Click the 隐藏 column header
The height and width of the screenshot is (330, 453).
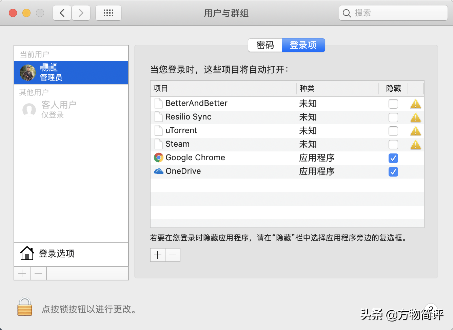tap(393, 89)
